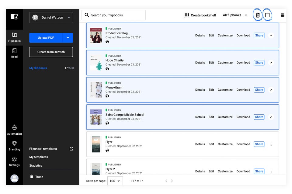
Task: Go to the previous page arrow
Action: [x=166, y=181]
